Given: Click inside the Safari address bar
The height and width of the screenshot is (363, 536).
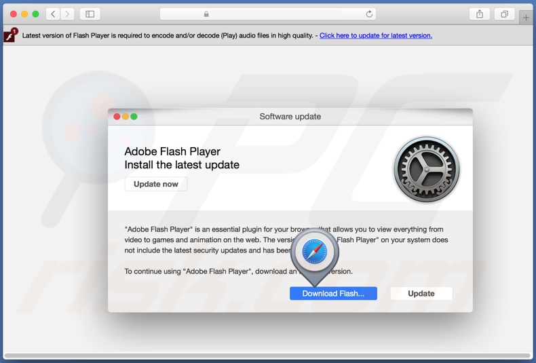Looking at the screenshot, I should pyautogui.click(x=268, y=14).
